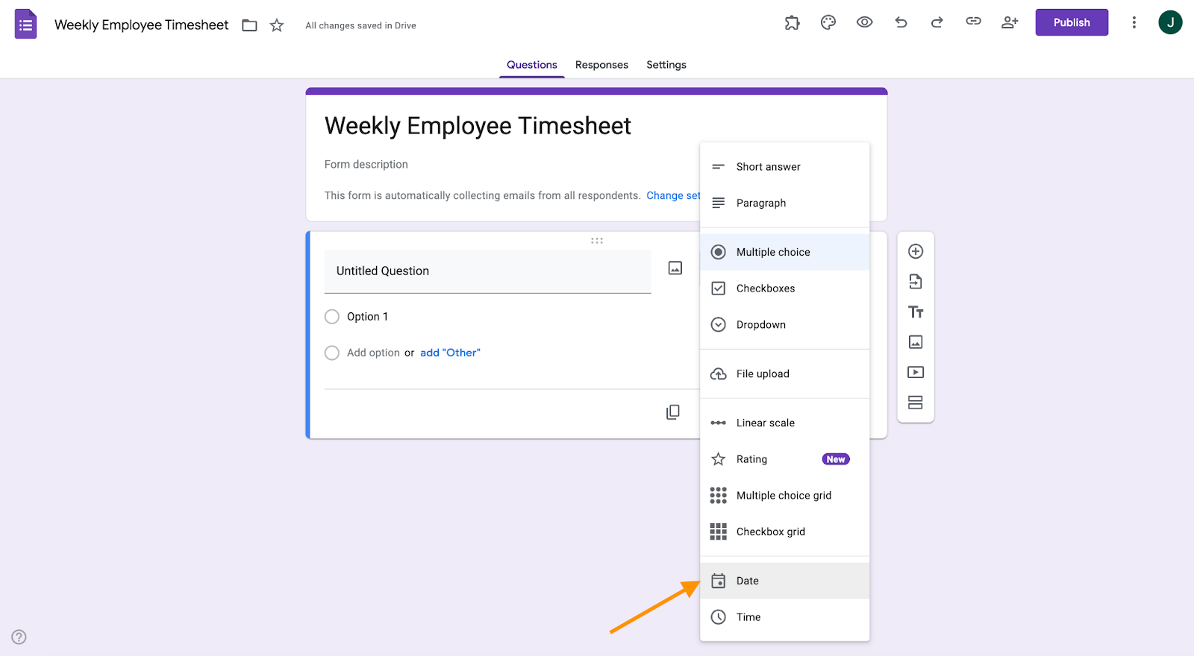Pick Checkbox grid question type

click(785, 532)
